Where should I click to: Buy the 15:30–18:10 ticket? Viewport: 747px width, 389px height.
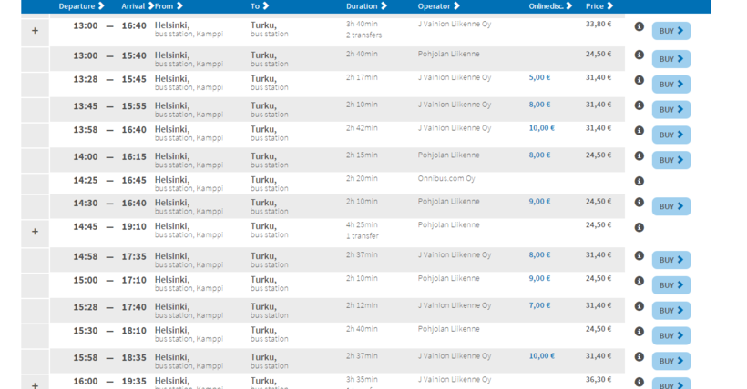[670, 336]
